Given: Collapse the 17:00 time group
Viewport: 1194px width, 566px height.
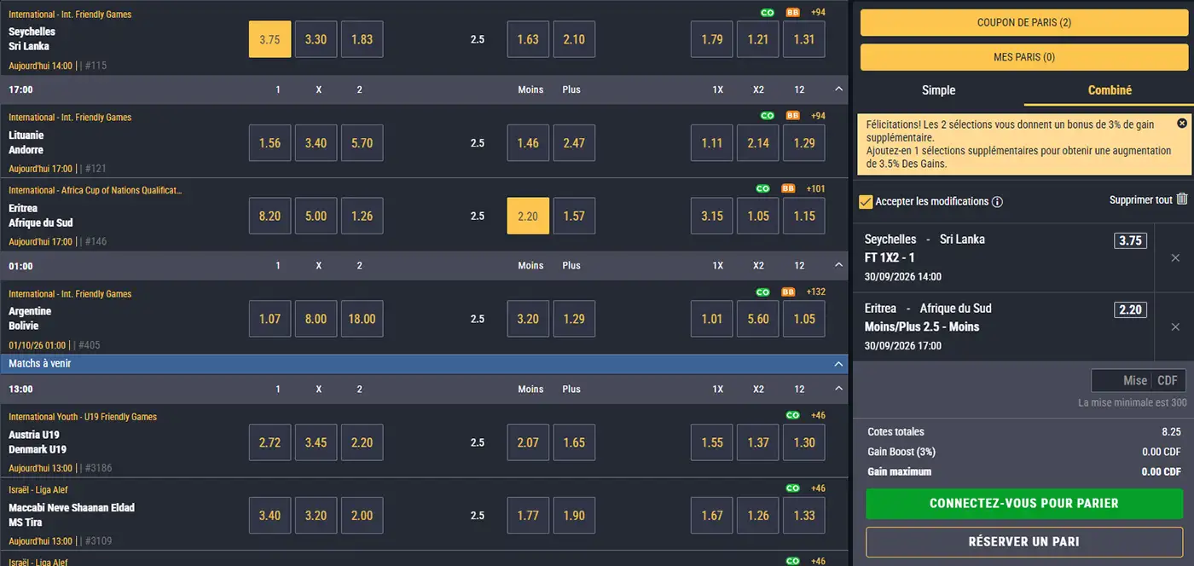Looking at the screenshot, I should coord(838,90).
